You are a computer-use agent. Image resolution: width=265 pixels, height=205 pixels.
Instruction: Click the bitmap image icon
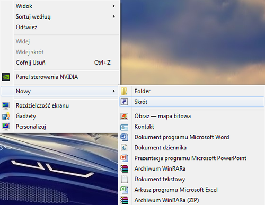point(124,117)
